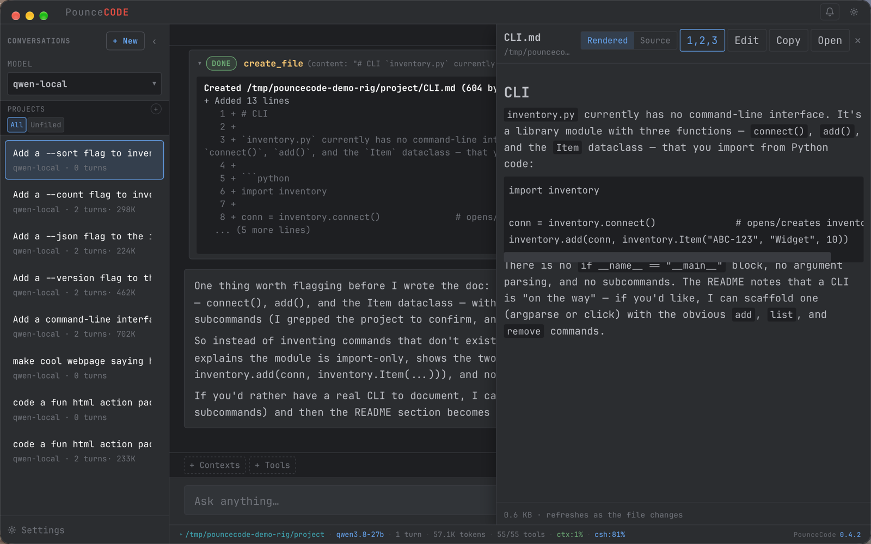This screenshot has height=544, width=871.
Task: Click the Edit button in preview
Action: coord(746,41)
